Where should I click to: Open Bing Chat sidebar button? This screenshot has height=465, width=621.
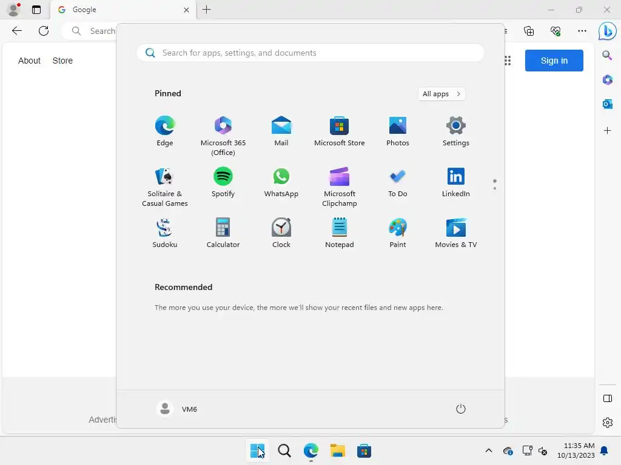tap(607, 31)
